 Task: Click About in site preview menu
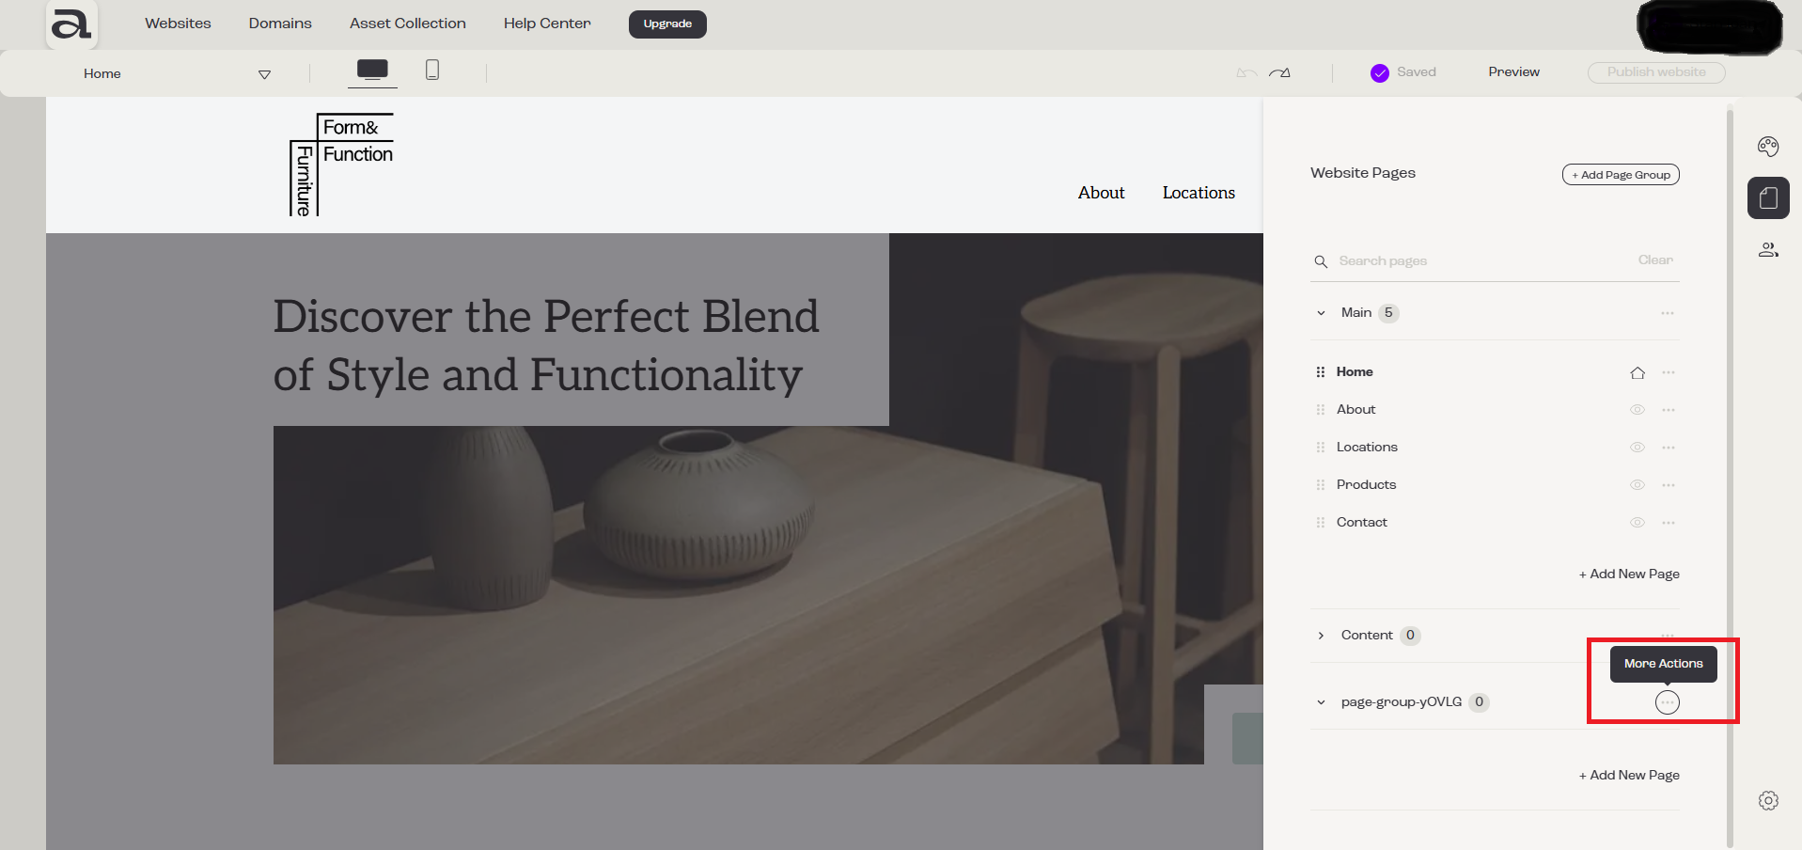click(x=1101, y=193)
